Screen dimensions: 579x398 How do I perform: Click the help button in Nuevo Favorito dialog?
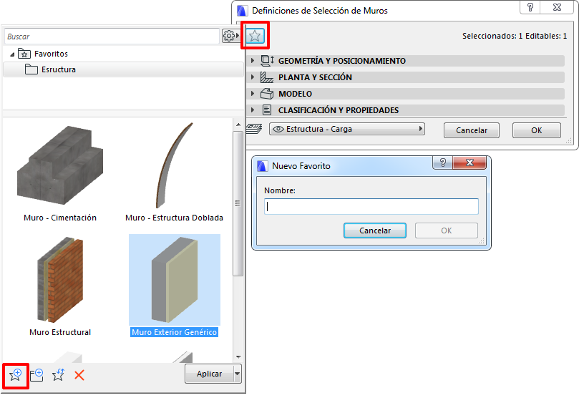pyautogui.click(x=443, y=162)
